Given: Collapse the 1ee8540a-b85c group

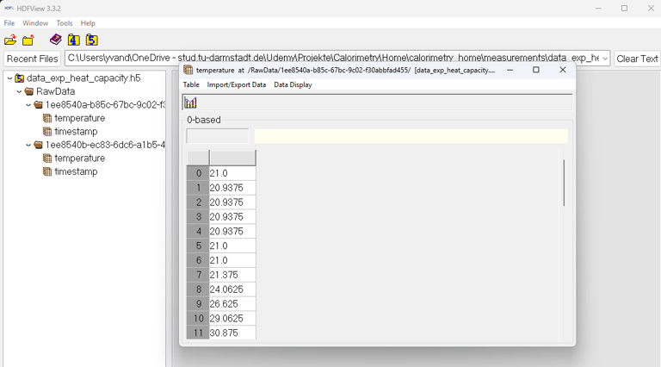Looking at the screenshot, I should click(28, 104).
